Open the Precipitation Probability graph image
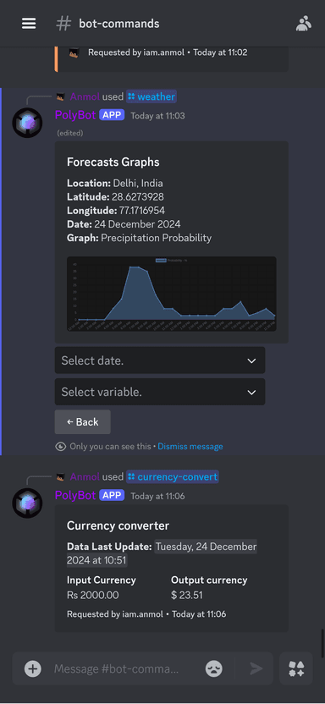325x704 pixels. tap(172, 294)
